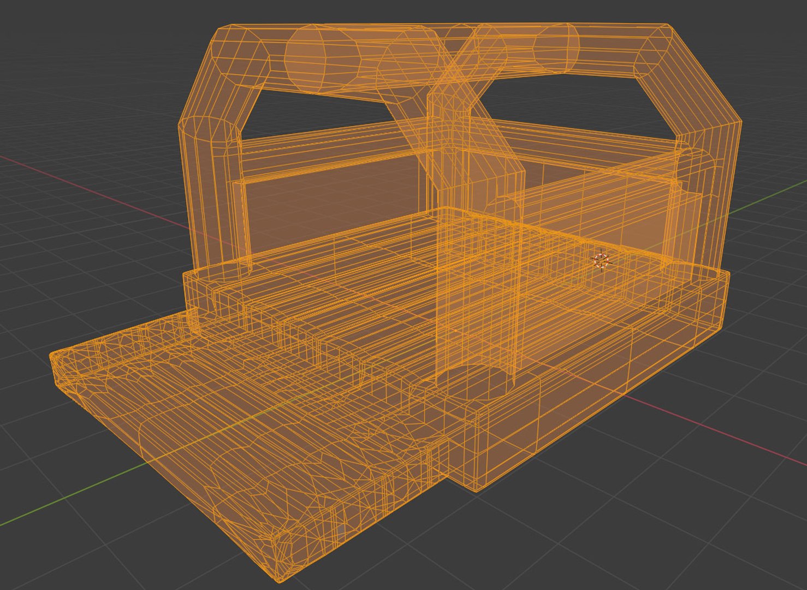Click the red-white 3D cursor crosshair
The image size is (807, 590).
pyautogui.click(x=601, y=261)
